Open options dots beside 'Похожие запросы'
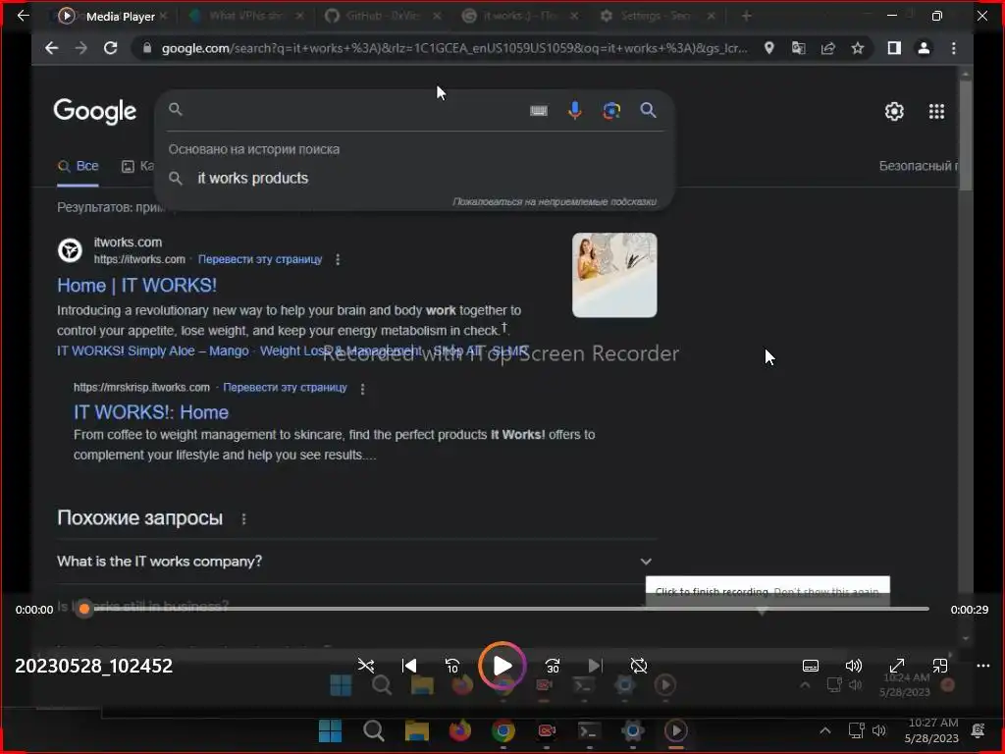The image size is (1005, 754). click(x=243, y=518)
